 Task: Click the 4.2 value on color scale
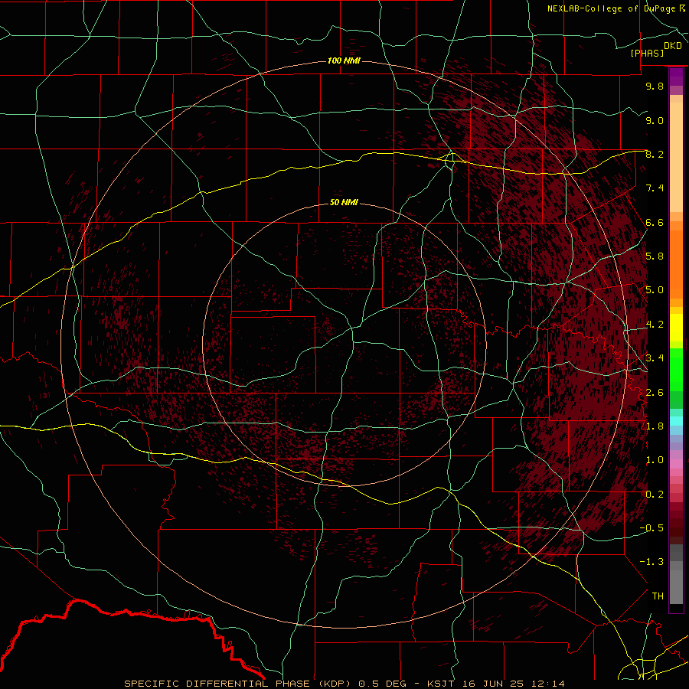[x=655, y=325]
